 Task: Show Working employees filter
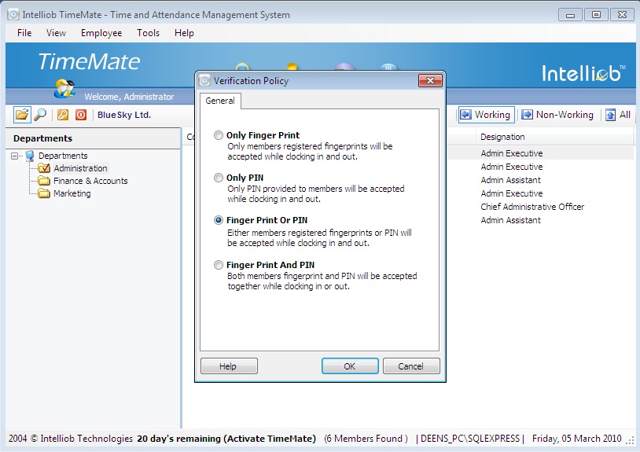486,115
